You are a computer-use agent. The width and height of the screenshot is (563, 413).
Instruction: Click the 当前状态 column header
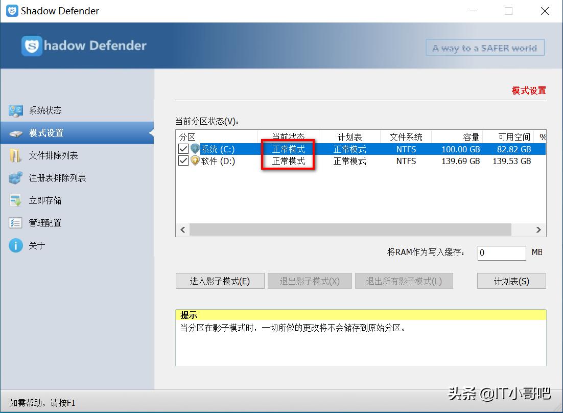tap(288, 136)
